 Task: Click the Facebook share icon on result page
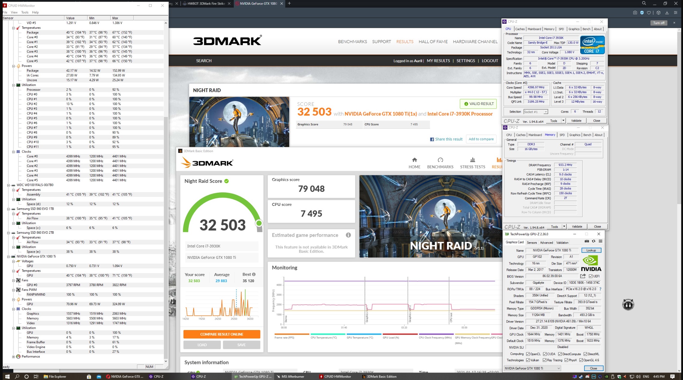pyautogui.click(x=432, y=139)
